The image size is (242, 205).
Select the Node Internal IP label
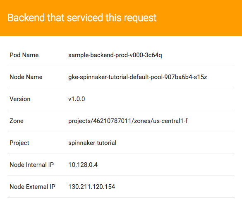point(31,165)
